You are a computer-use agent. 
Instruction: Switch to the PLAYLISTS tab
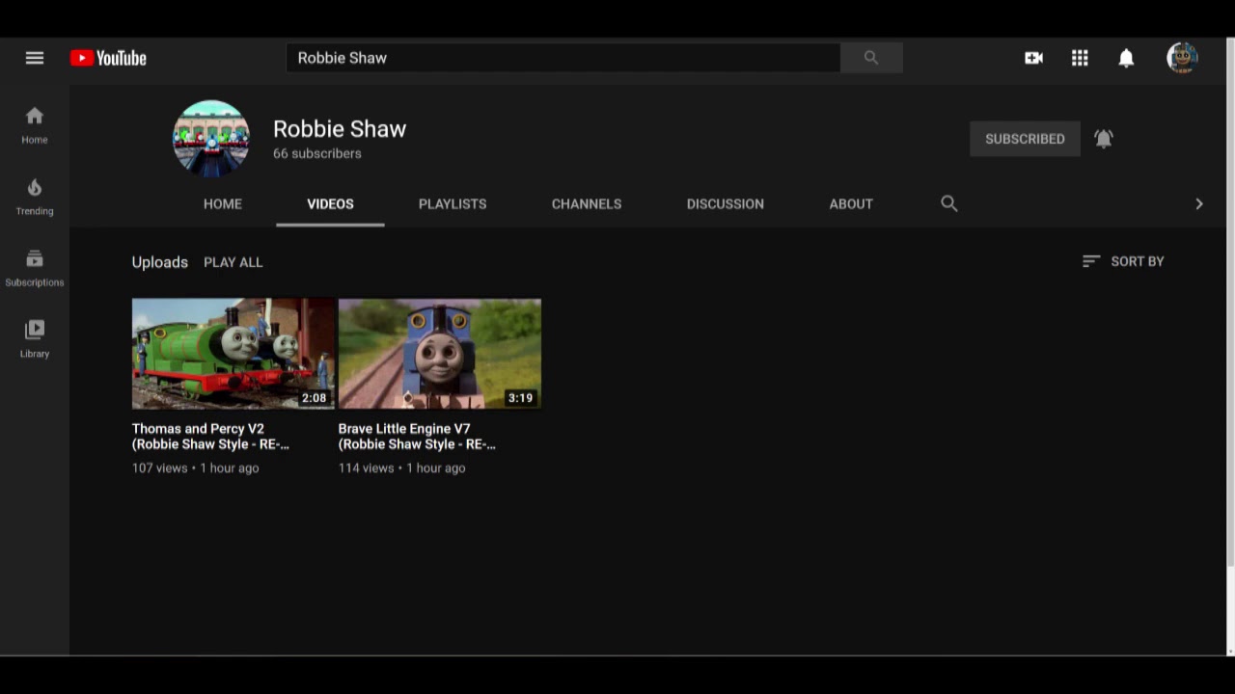coord(453,203)
